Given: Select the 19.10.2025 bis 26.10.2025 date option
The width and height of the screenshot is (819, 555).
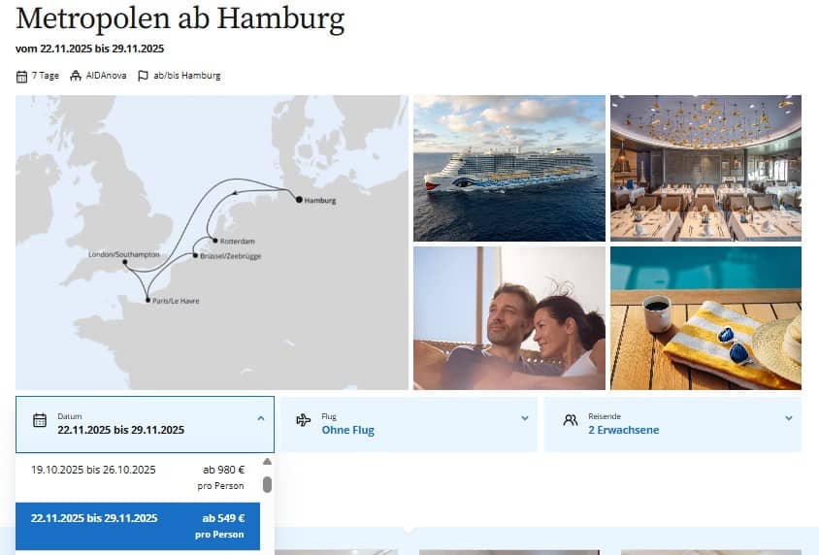Looking at the screenshot, I should (x=137, y=476).
